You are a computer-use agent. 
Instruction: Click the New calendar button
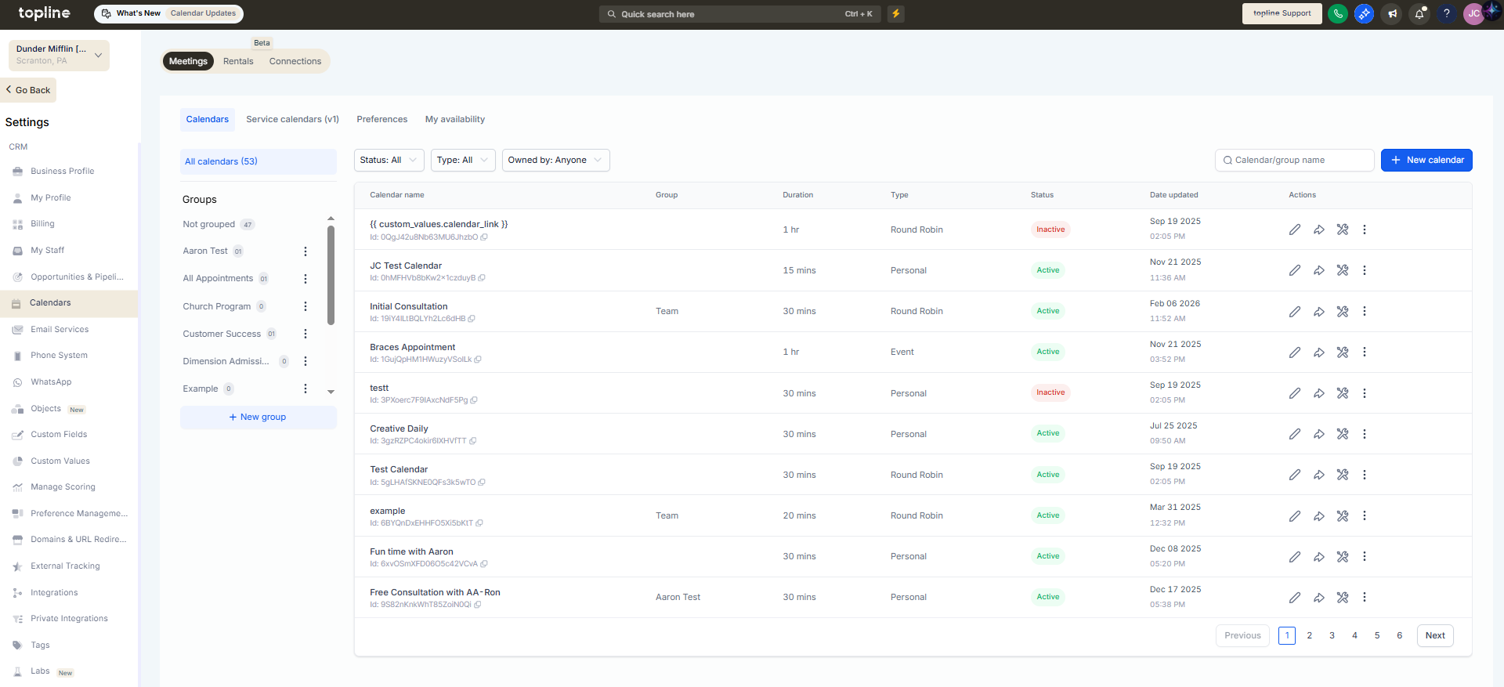(x=1426, y=160)
